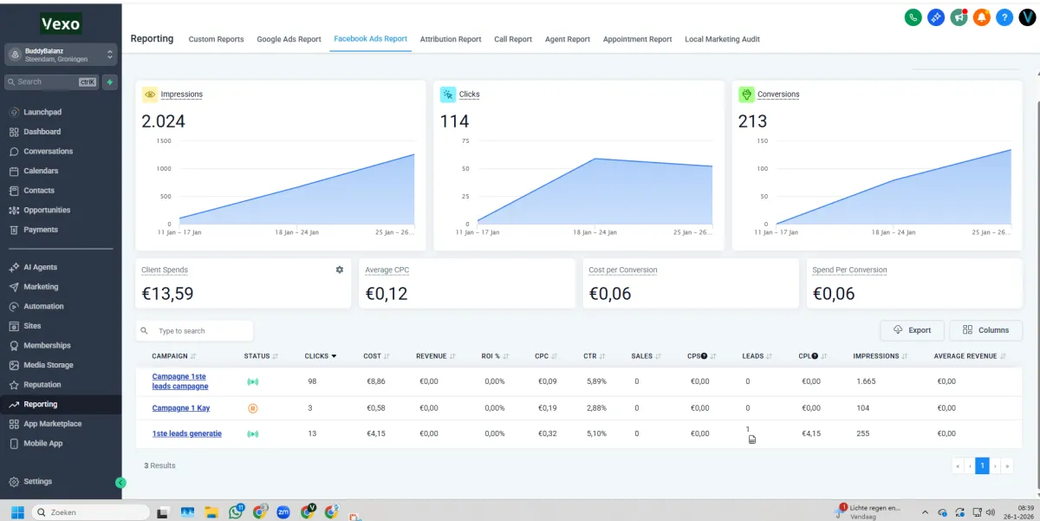Open the Google Ads Report tab

289,39
